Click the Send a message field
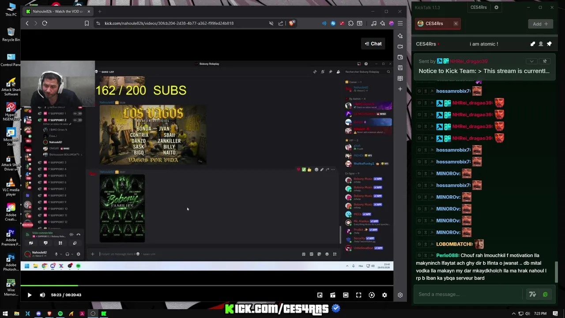The height and width of the screenshot is (318, 565). 468,295
